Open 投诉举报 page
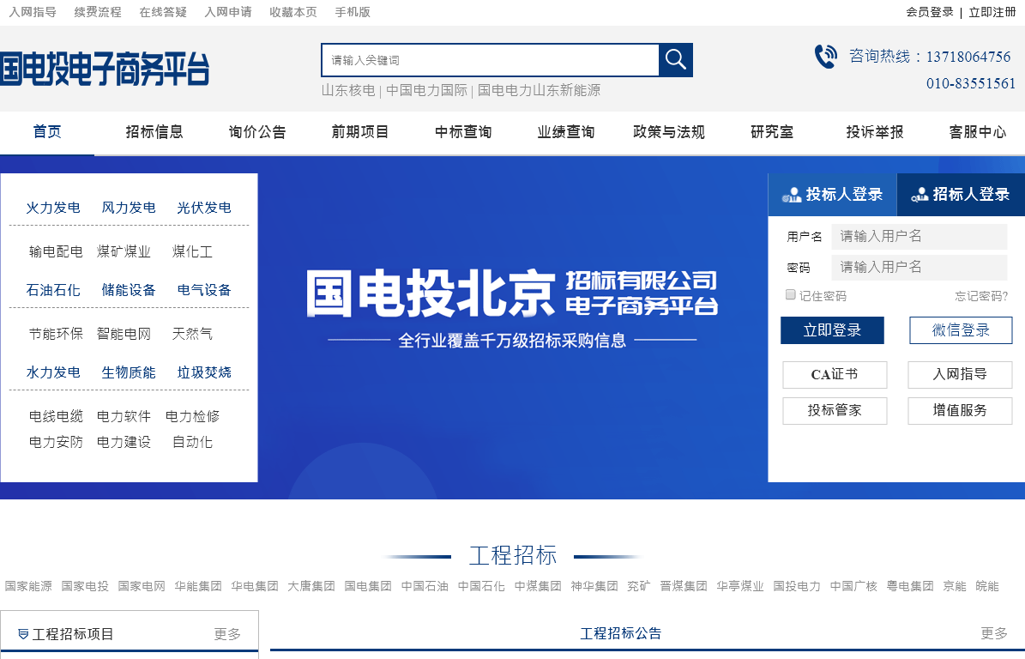Image resolution: width=1025 pixels, height=659 pixels. click(875, 132)
